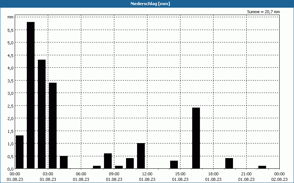Select the 0,6 mm bar after 08:00
The height and width of the screenshot is (183, 294).
pyautogui.click(x=108, y=161)
